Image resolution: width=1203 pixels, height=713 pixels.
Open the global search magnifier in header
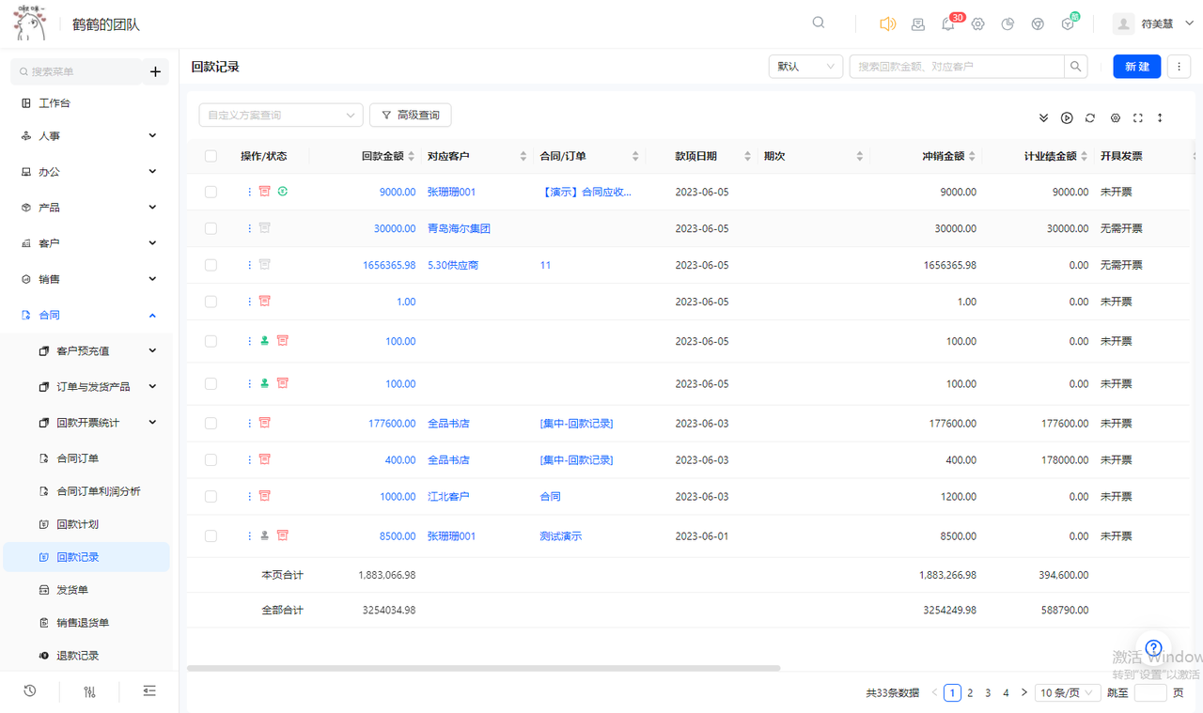pos(819,23)
